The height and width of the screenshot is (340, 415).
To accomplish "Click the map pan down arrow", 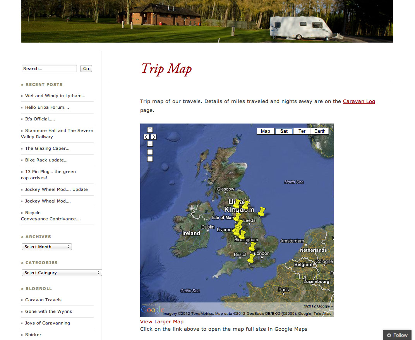I will (150, 144).
